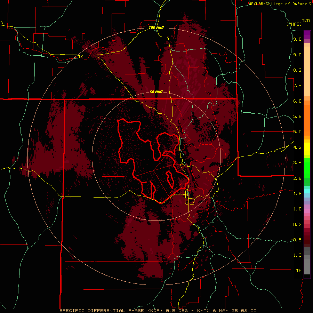This screenshot has width=313, height=313.
Task: Click the 5.8 value on the color scale
Action: pos(297,117)
